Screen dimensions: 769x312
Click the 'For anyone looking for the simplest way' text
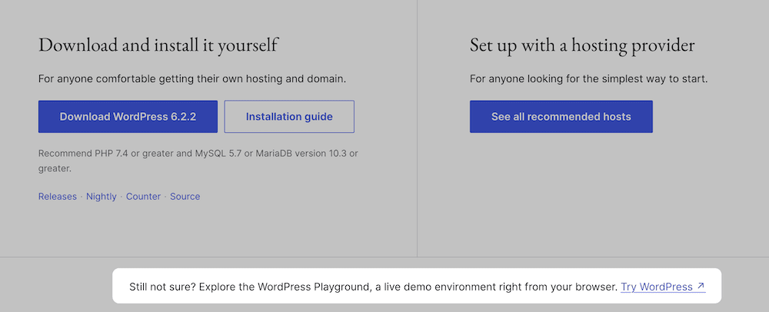588,79
